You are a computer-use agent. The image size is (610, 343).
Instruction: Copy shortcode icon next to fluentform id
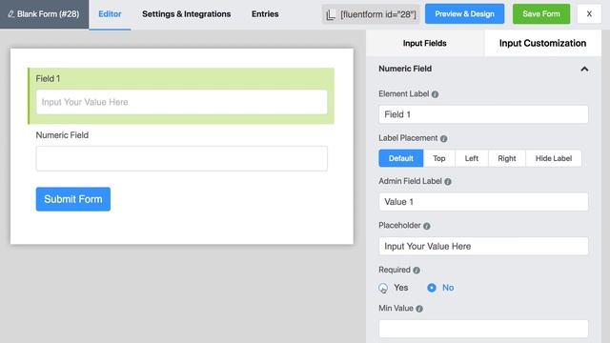331,15
